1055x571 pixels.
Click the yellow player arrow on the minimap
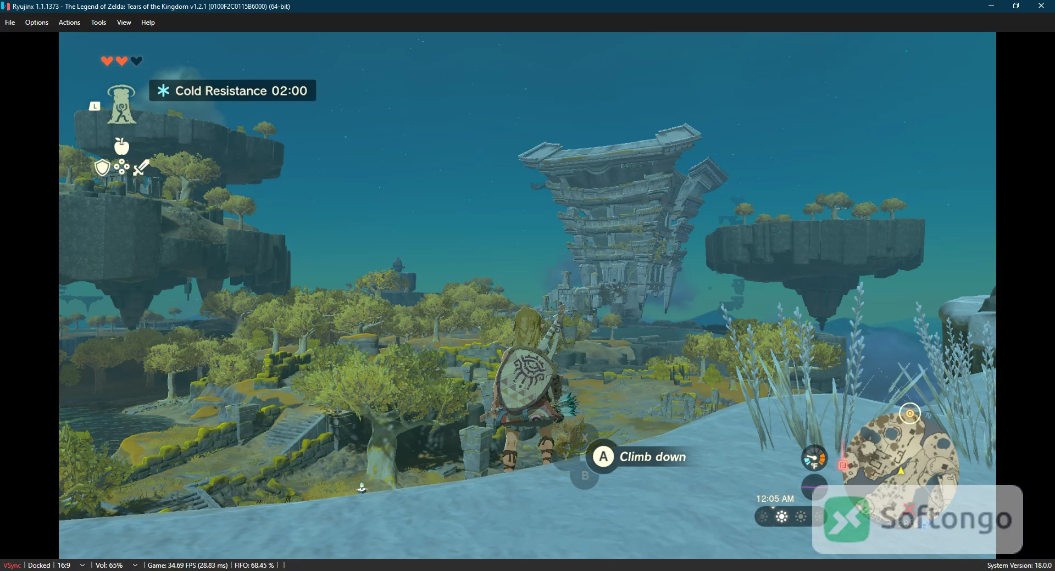901,471
